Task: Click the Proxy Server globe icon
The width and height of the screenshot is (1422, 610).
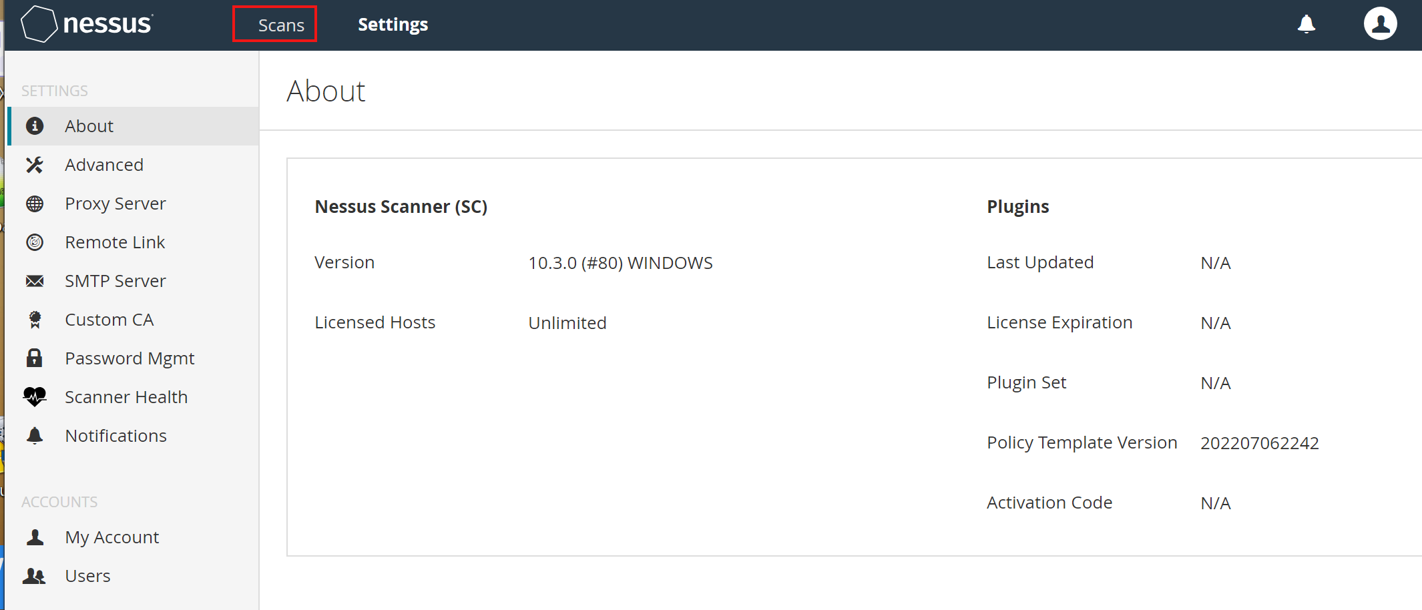Action: (35, 204)
